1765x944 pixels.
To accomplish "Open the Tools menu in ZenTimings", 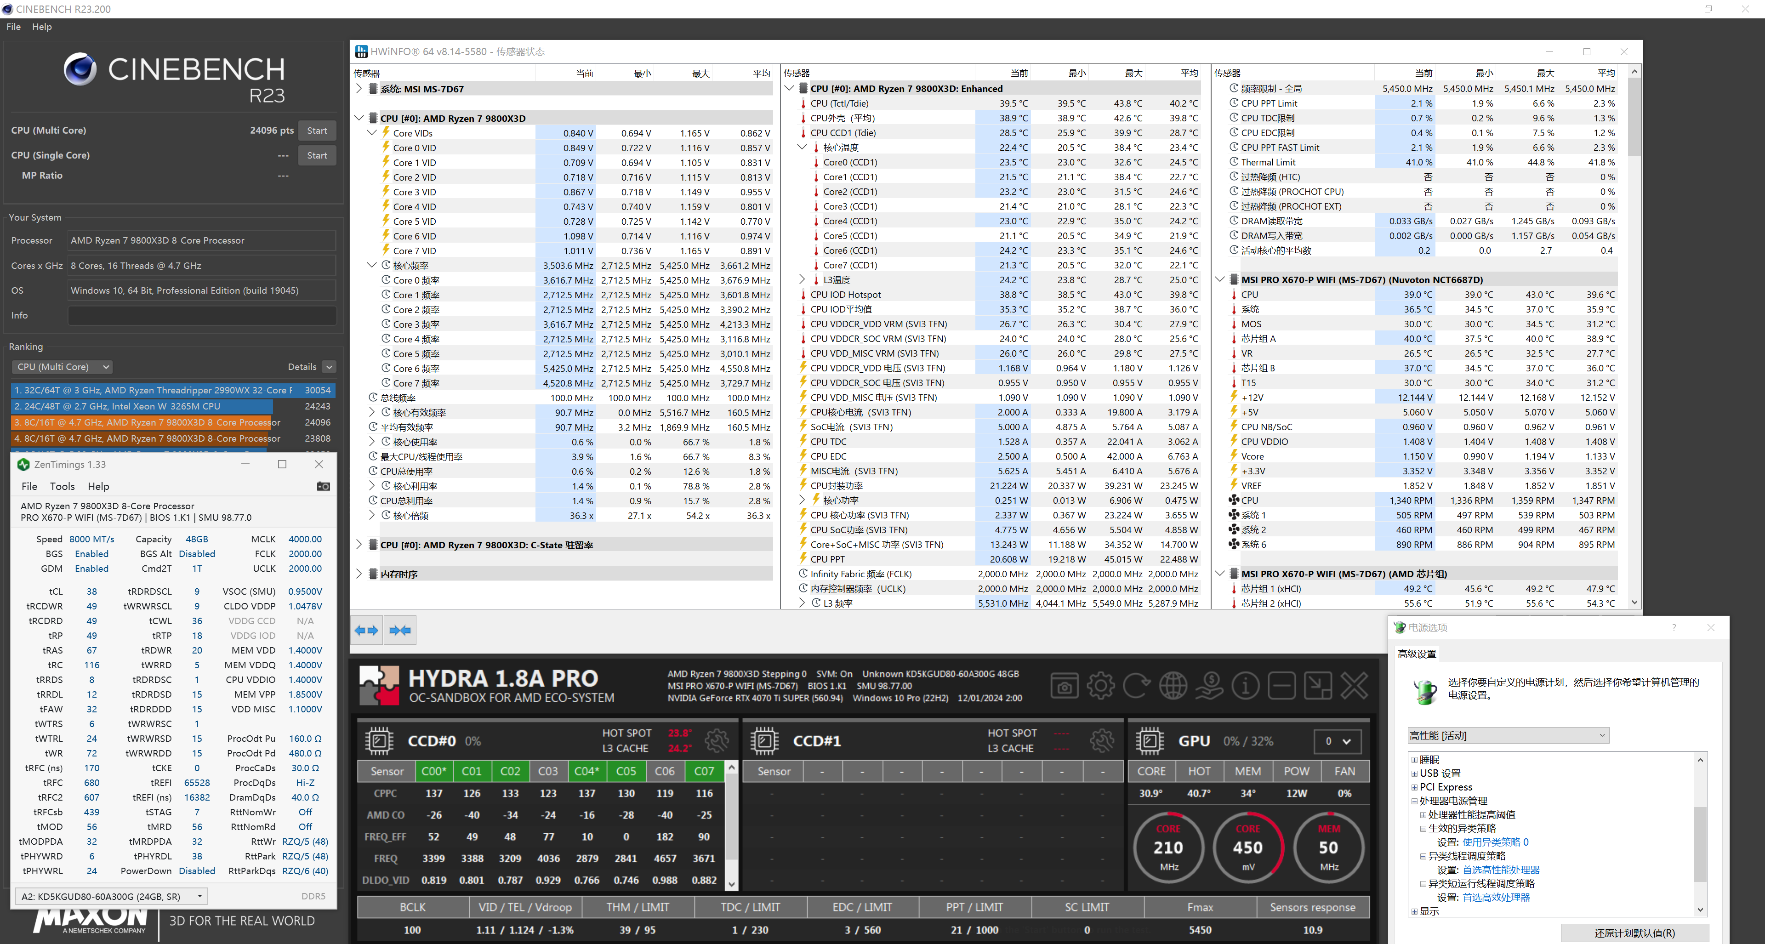I will pyautogui.click(x=63, y=486).
